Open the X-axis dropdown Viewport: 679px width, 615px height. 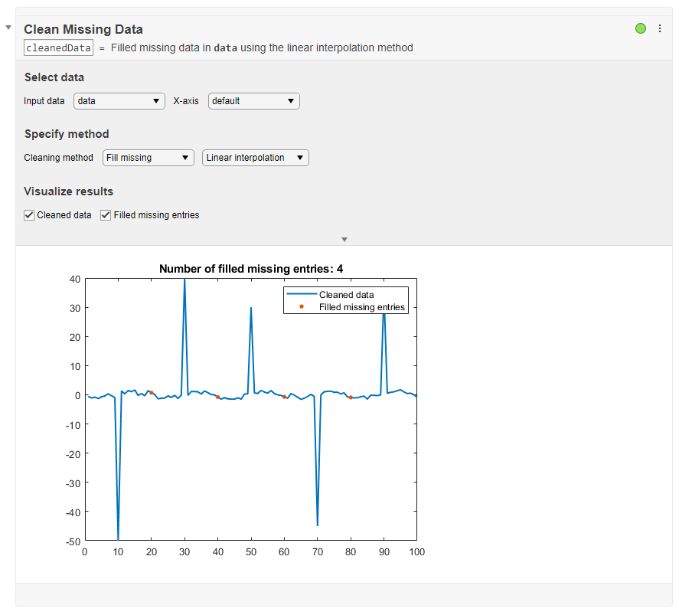pyautogui.click(x=253, y=100)
